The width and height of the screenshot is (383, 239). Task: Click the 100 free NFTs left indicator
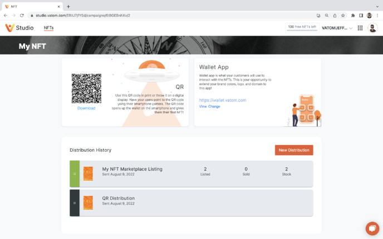click(302, 28)
